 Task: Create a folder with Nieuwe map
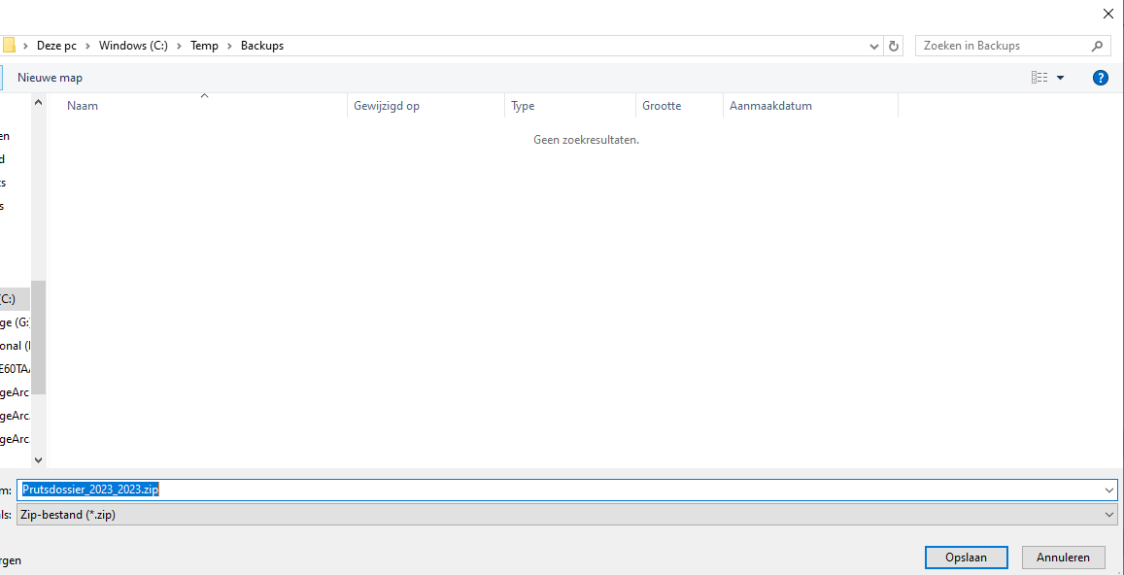click(x=51, y=78)
